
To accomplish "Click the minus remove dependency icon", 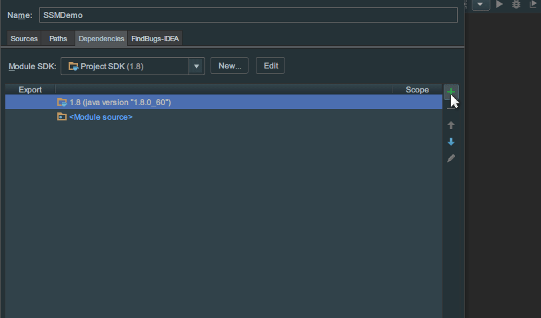I will coord(451,108).
